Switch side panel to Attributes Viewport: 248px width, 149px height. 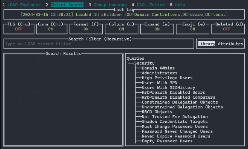click(x=230, y=44)
